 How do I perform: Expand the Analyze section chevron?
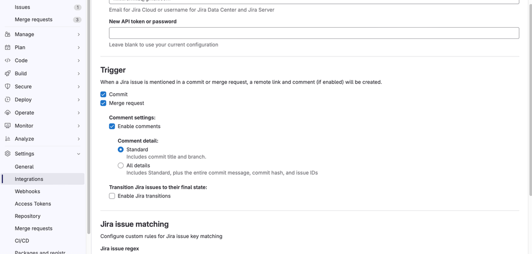click(78, 139)
